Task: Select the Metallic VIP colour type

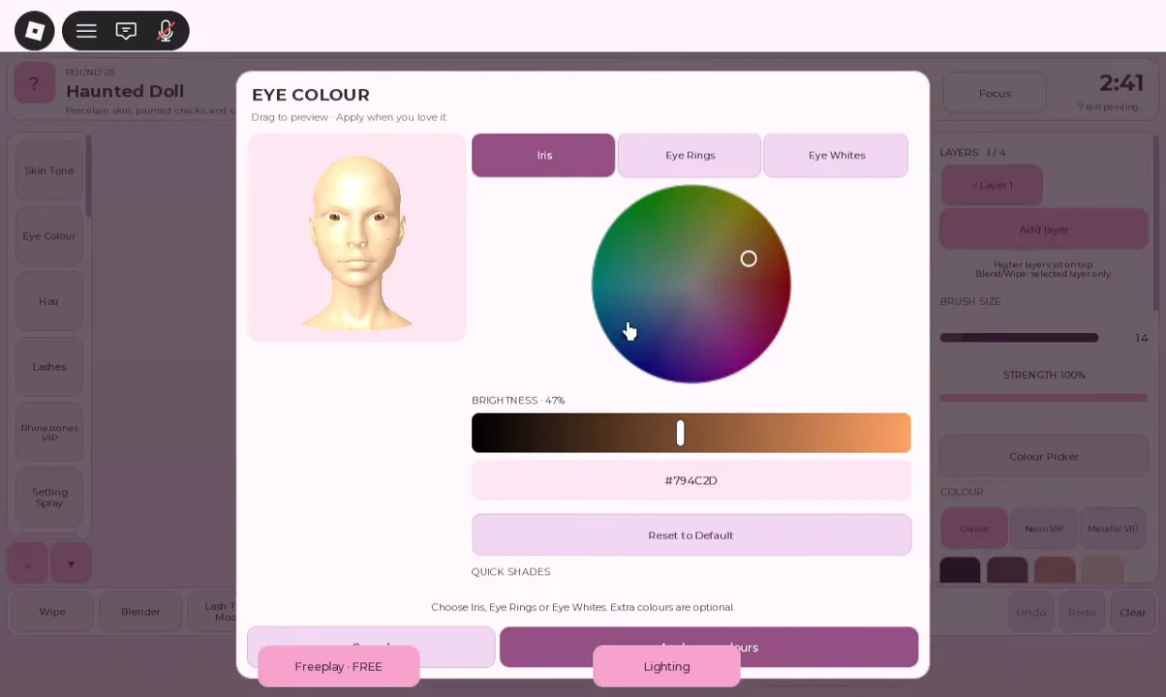Action: 1112,529
